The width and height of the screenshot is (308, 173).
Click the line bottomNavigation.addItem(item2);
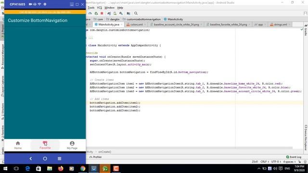point(115,107)
